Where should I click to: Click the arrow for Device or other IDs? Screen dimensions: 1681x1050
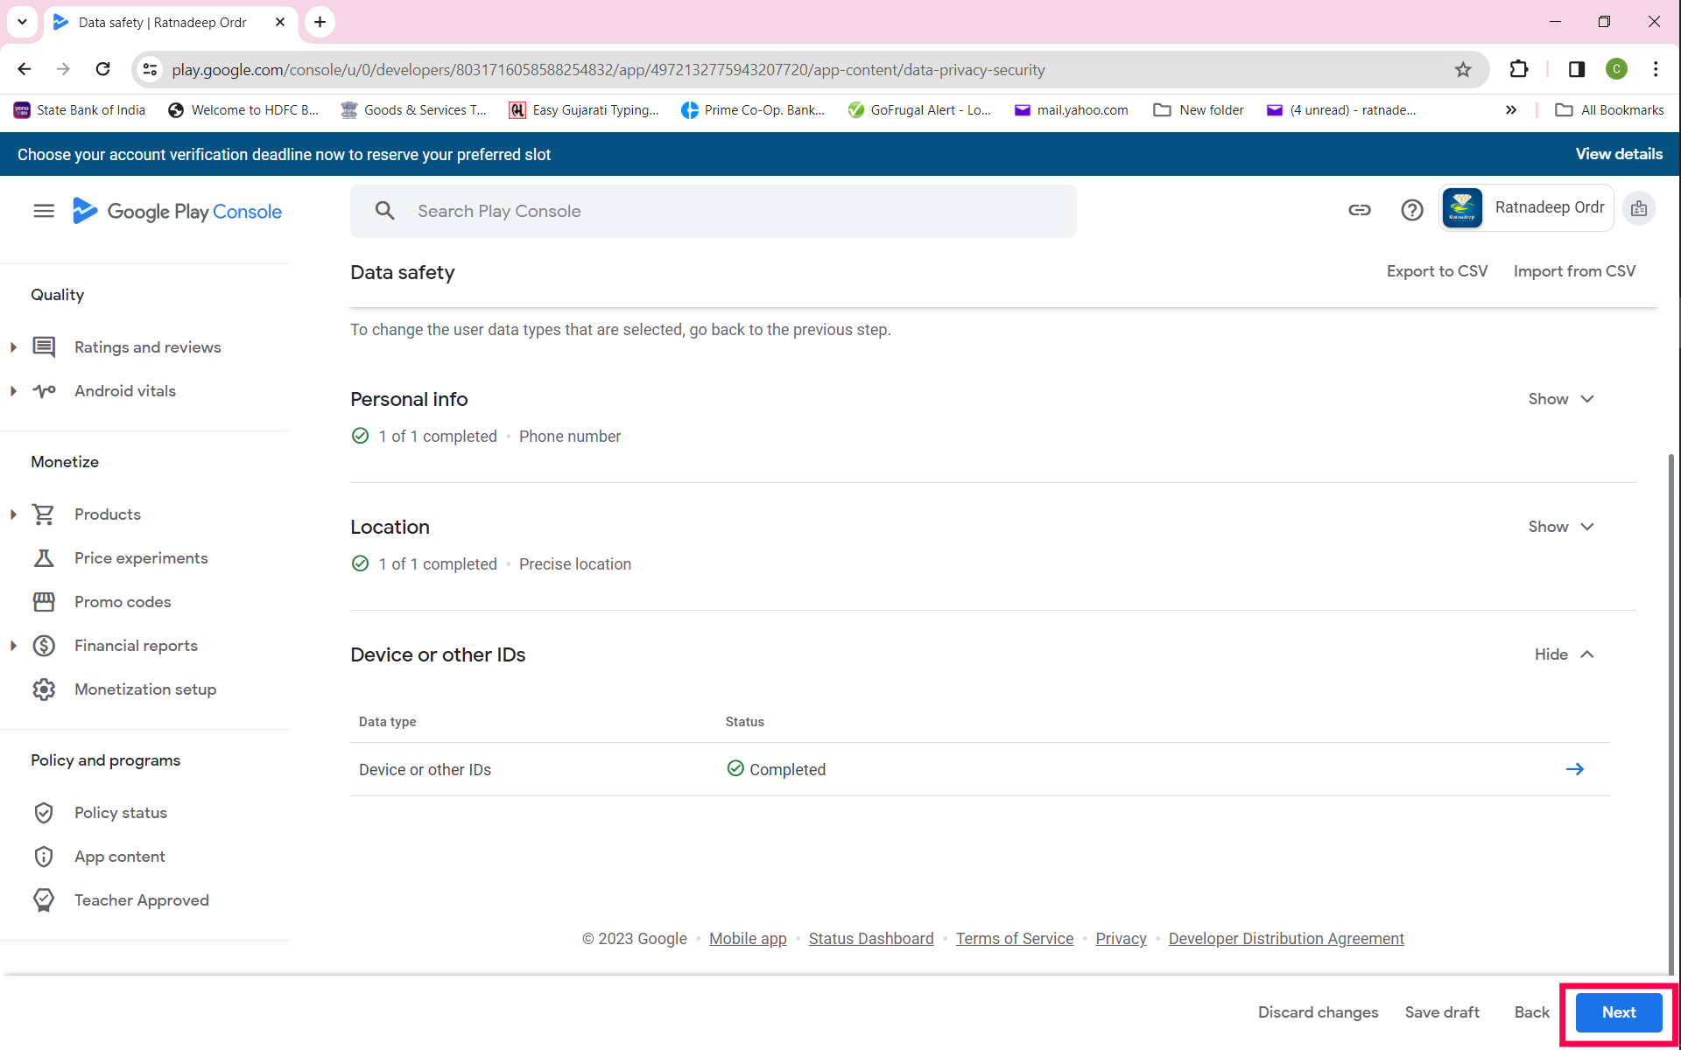point(1574,769)
